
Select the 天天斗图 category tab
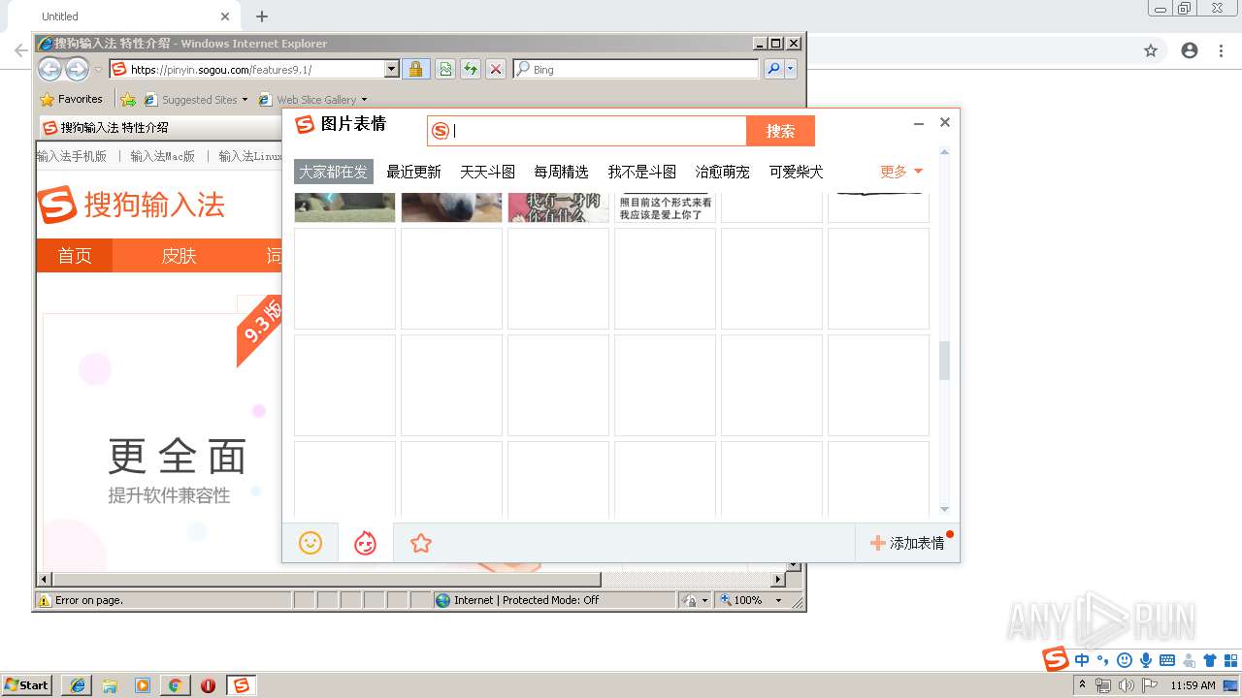coord(487,172)
